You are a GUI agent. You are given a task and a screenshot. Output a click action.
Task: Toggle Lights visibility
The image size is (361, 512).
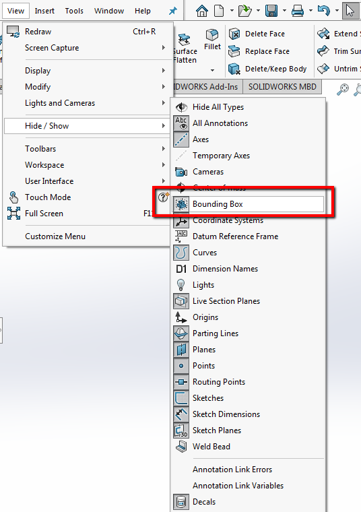click(x=249, y=285)
